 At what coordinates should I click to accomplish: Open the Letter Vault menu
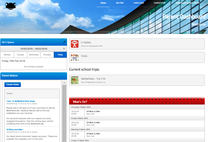[139, 3]
